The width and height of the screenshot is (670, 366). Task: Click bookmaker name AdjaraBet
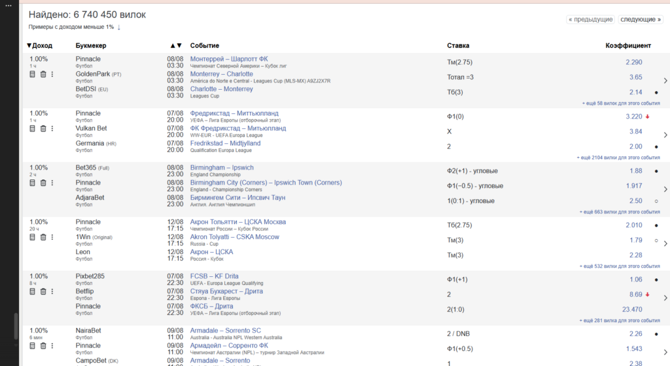click(90, 198)
